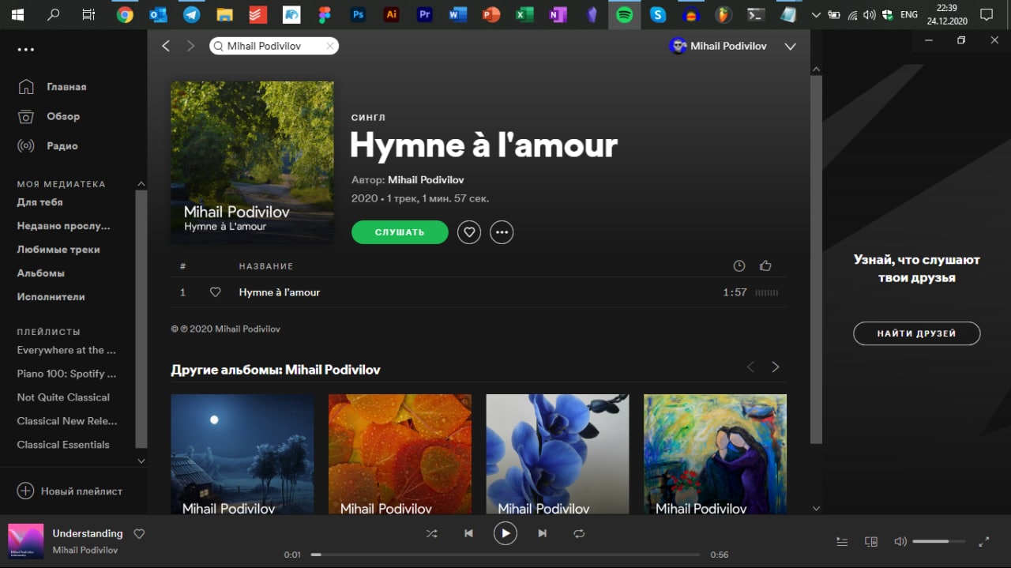Open the author link Mihail Podivilov

tap(426, 180)
